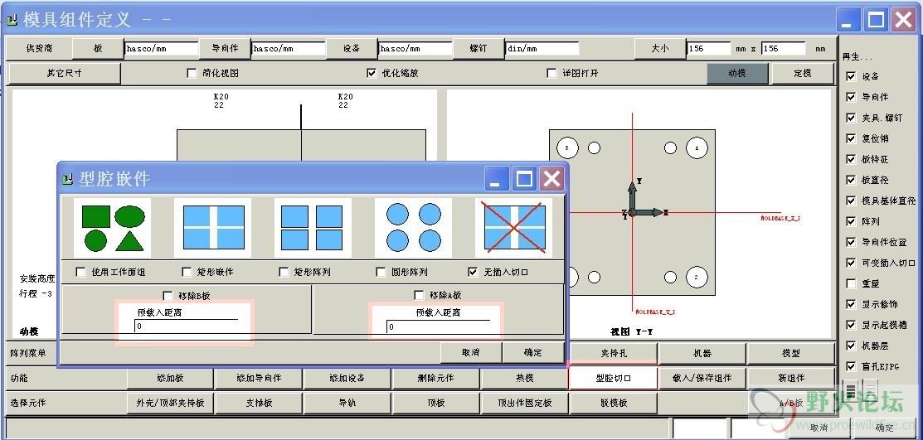This screenshot has height=440, width=923.
Task: Uncheck 夹具.螺钉 checkbox
Action: [x=851, y=118]
